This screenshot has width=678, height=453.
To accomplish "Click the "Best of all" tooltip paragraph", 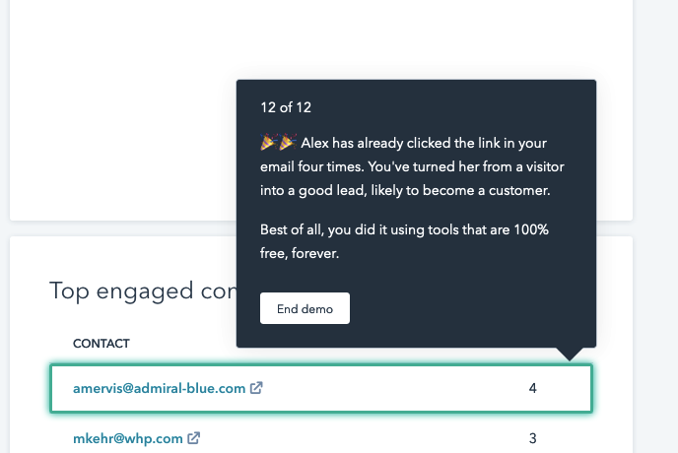I will pos(404,239).
